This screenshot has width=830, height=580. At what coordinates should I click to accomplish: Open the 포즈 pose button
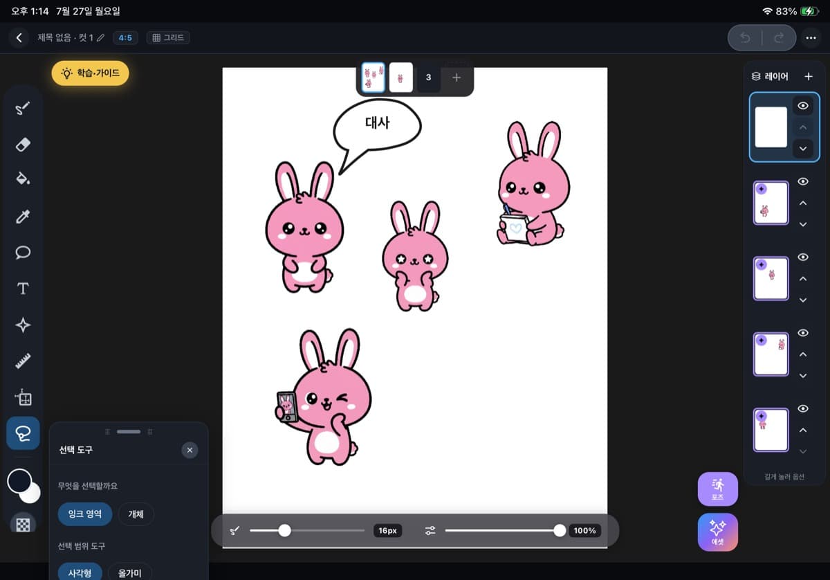(x=718, y=489)
